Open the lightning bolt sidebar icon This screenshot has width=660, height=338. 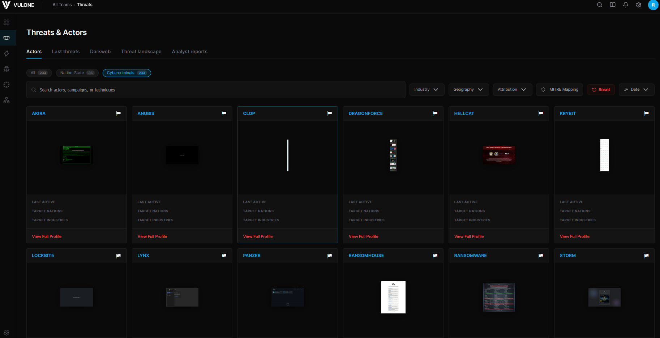pos(7,54)
